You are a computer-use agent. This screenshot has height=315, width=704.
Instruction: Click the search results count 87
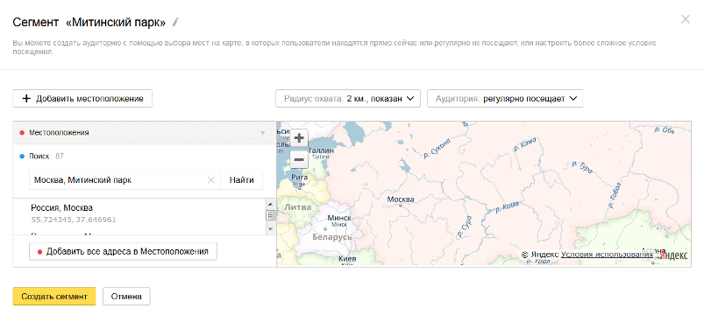click(60, 157)
